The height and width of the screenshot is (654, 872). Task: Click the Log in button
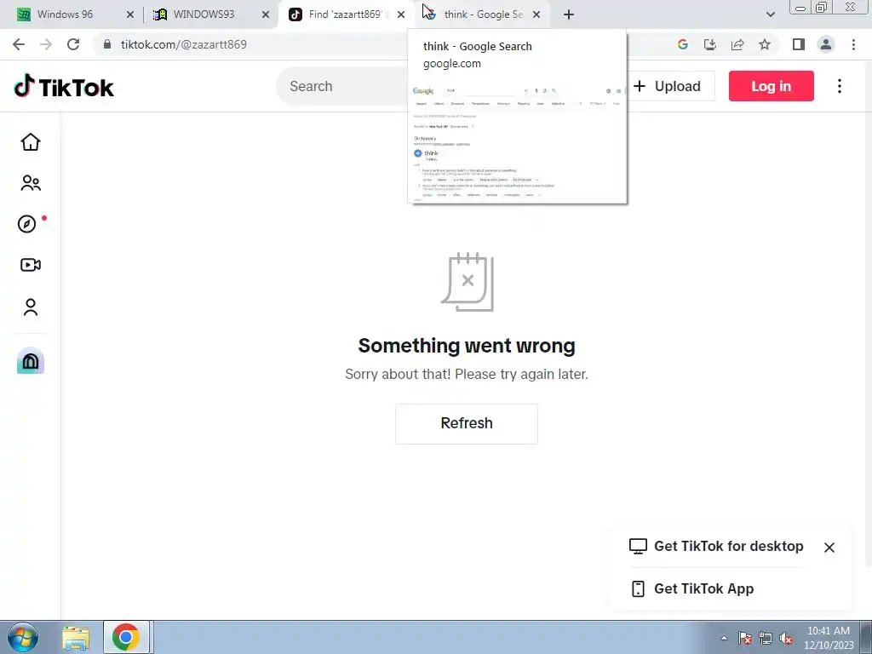[771, 86]
